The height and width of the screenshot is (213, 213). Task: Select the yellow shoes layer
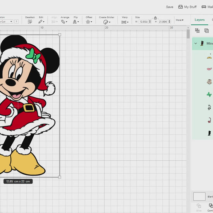tap(209, 56)
